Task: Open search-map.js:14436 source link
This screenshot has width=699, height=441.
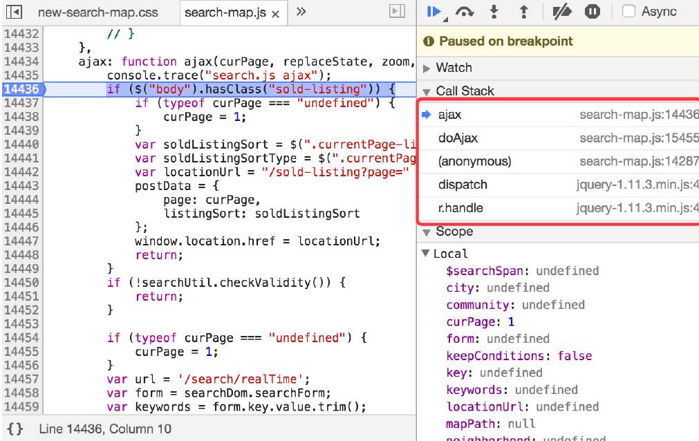Action: 639,115
